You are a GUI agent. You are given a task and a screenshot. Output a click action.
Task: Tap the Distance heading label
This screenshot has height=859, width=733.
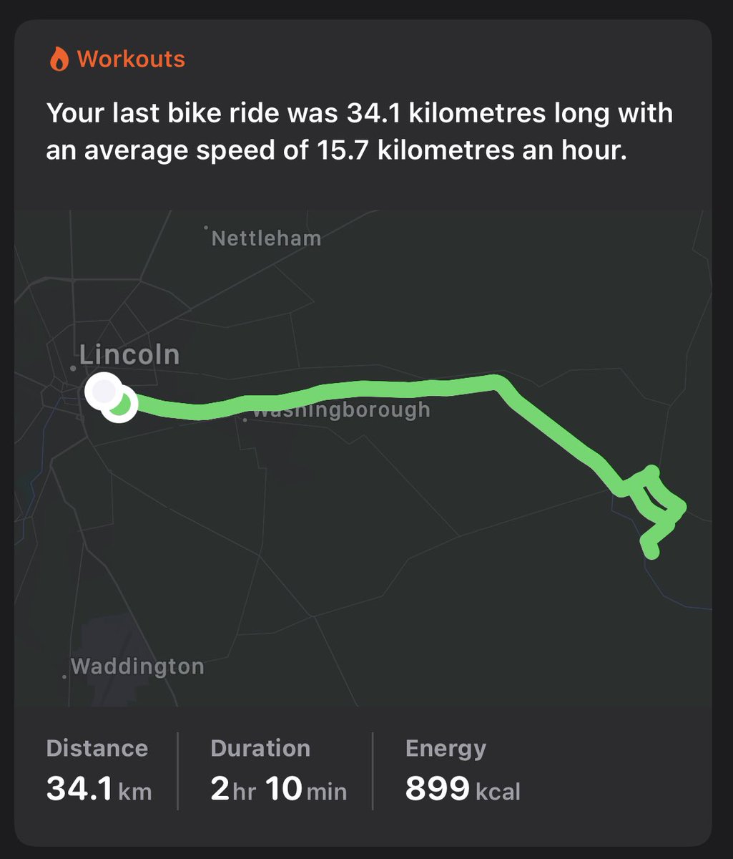pyautogui.click(x=97, y=748)
